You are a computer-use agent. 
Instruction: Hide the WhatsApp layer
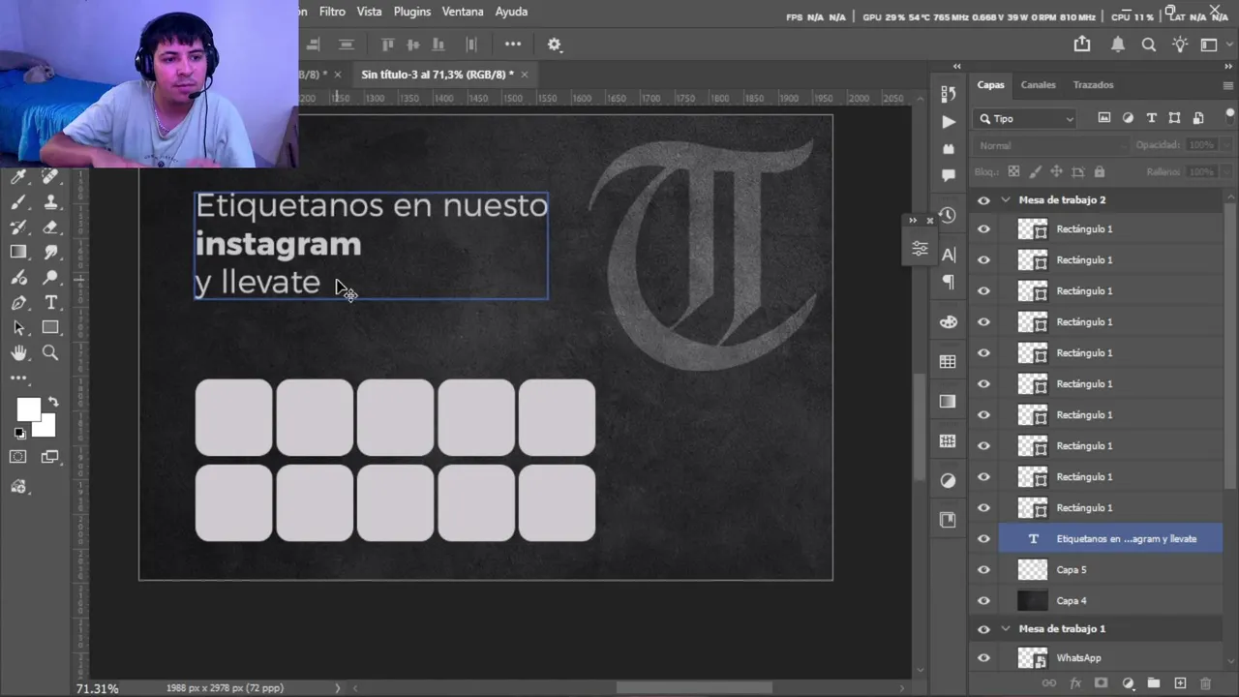point(983,658)
